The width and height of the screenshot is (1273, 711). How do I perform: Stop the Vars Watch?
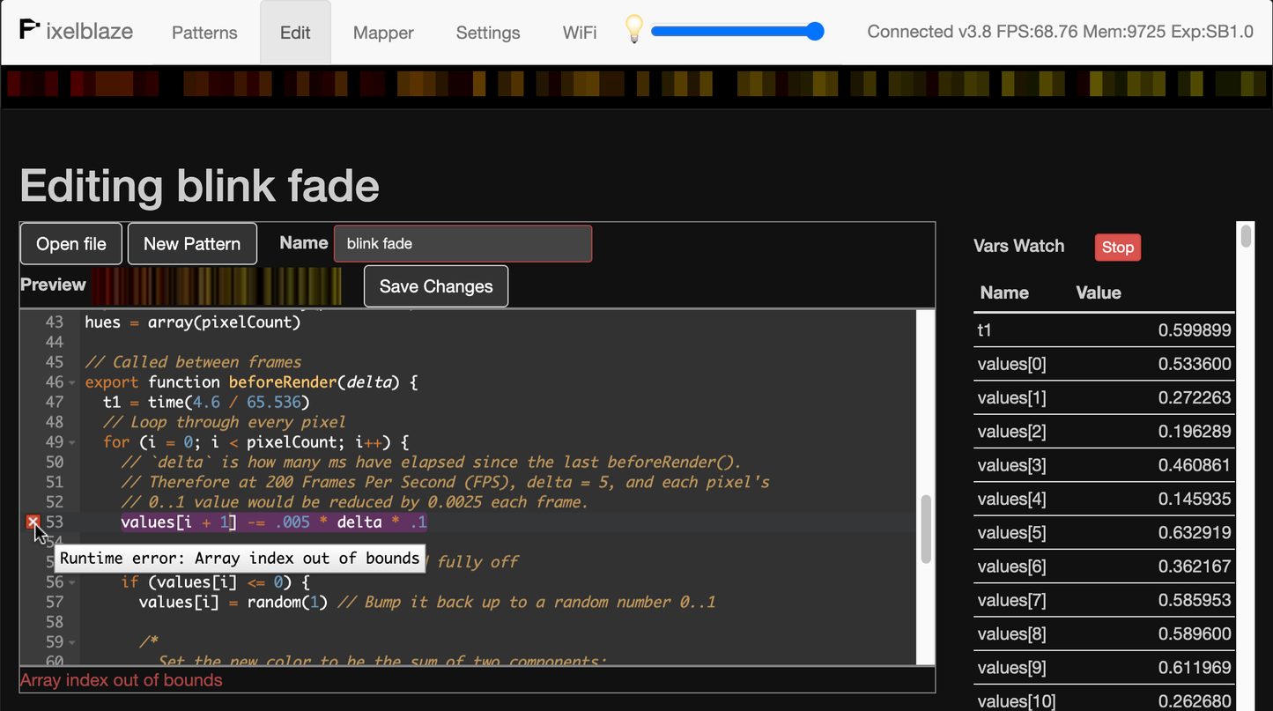[x=1117, y=248]
